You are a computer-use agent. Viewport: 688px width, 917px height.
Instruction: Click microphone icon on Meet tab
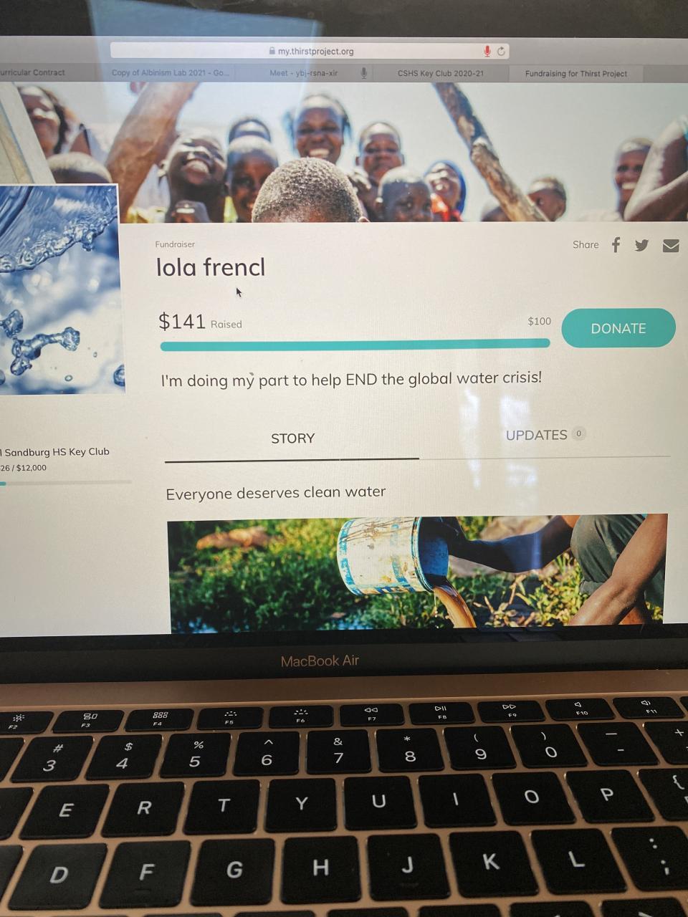(x=364, y=72)
